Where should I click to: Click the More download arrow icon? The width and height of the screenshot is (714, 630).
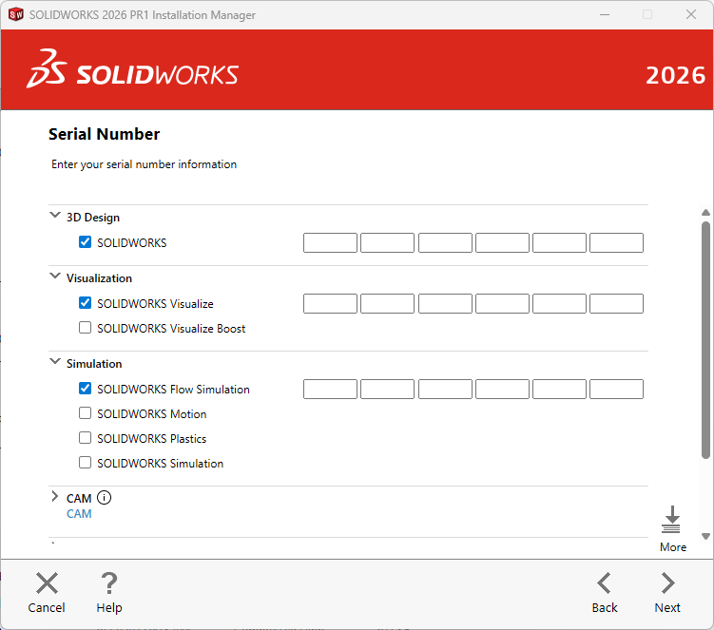click(672, 521)
